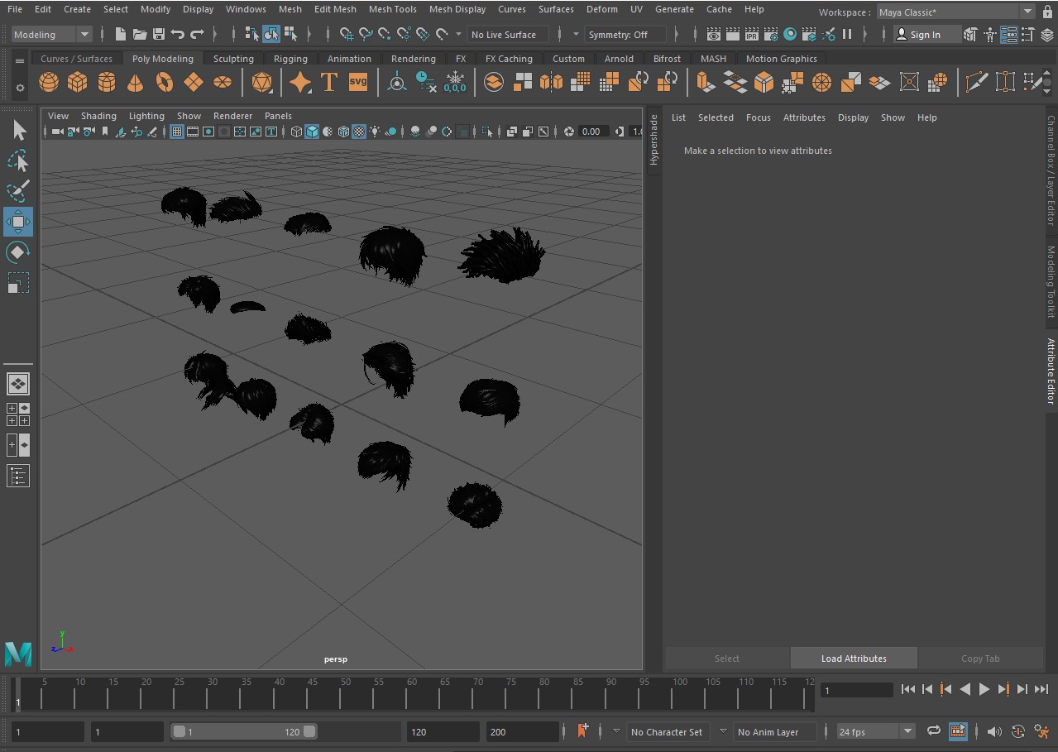This screenshot has height=752, width=1058.
Task: Activate the Lasso Select tool
Action: tap(17, 160)
